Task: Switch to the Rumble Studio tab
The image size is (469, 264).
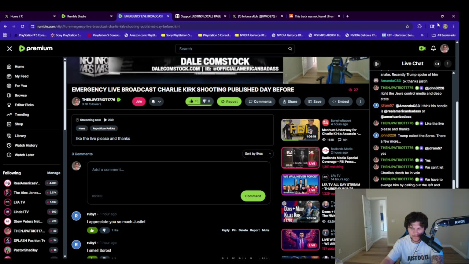Action: (x=86, y=16)
